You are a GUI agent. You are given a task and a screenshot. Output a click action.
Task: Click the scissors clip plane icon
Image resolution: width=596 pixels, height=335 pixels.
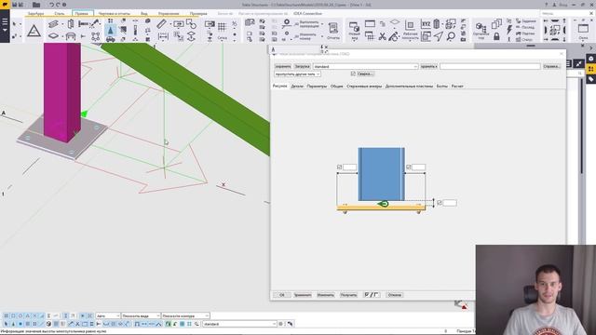pyautogui.click(x=383, y=36)
